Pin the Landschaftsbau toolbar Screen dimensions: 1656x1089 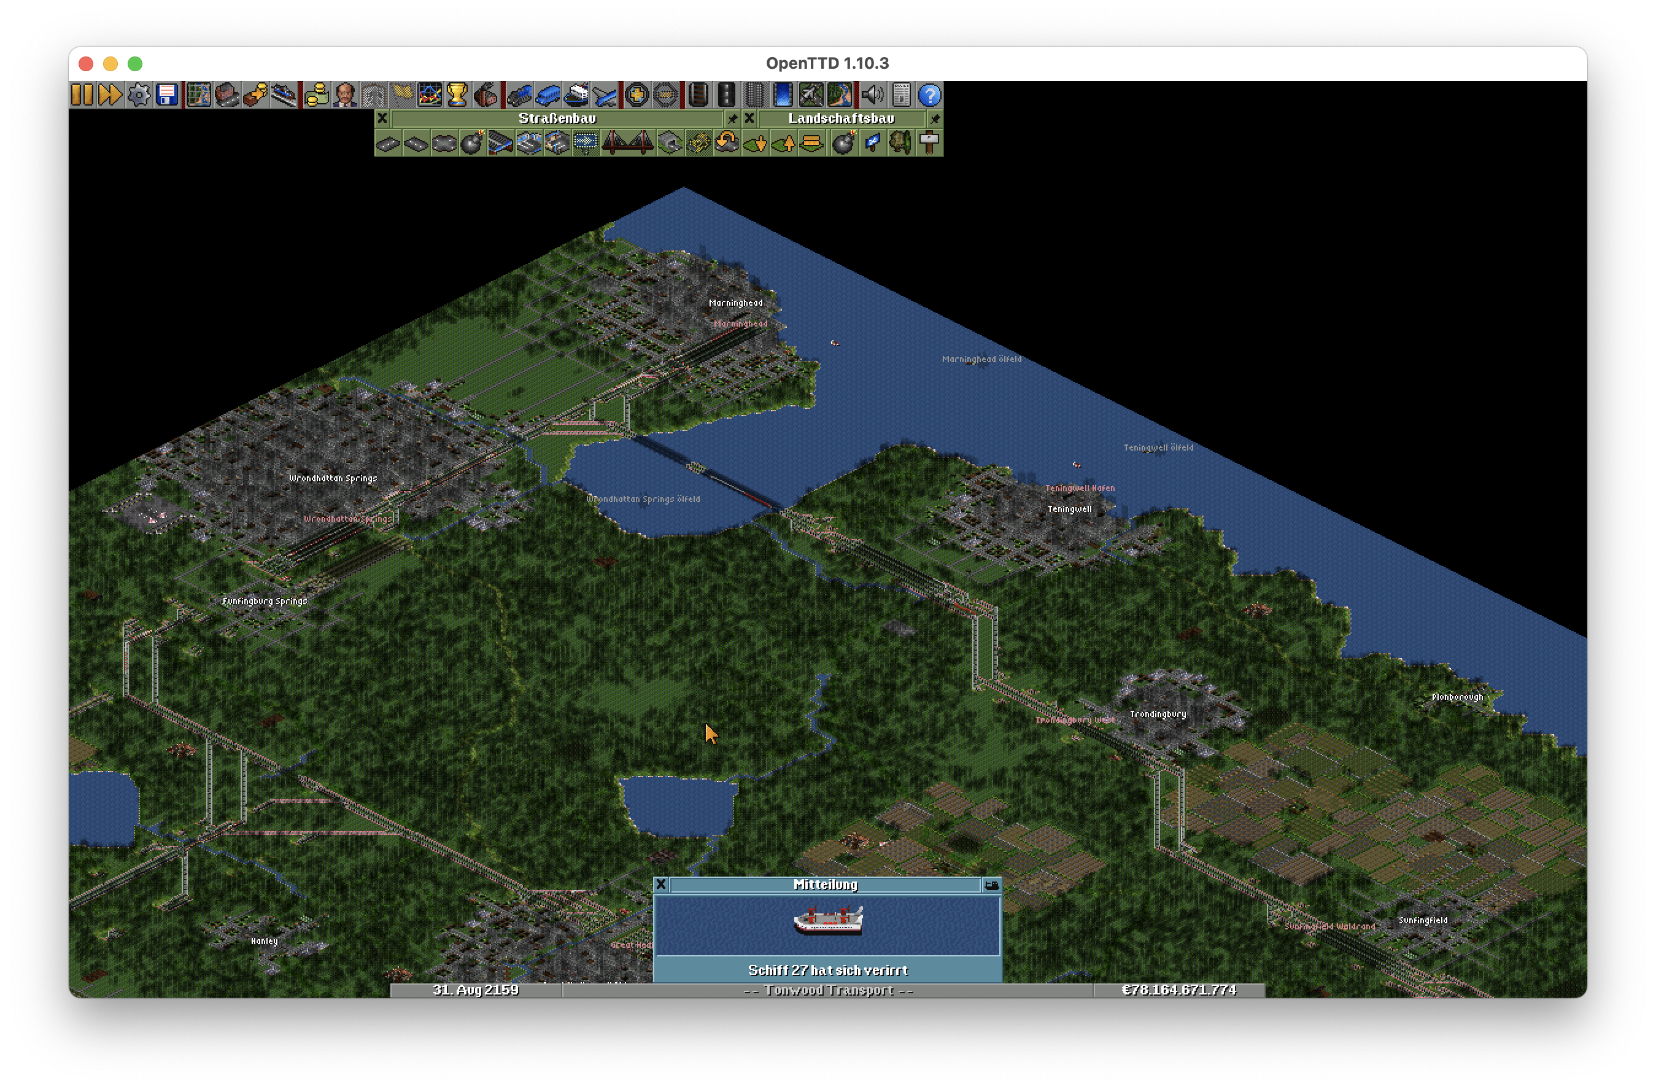[936, 119]
